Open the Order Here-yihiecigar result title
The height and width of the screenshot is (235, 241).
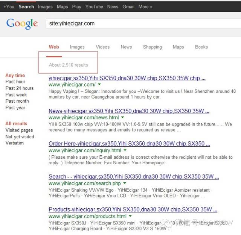129,144
